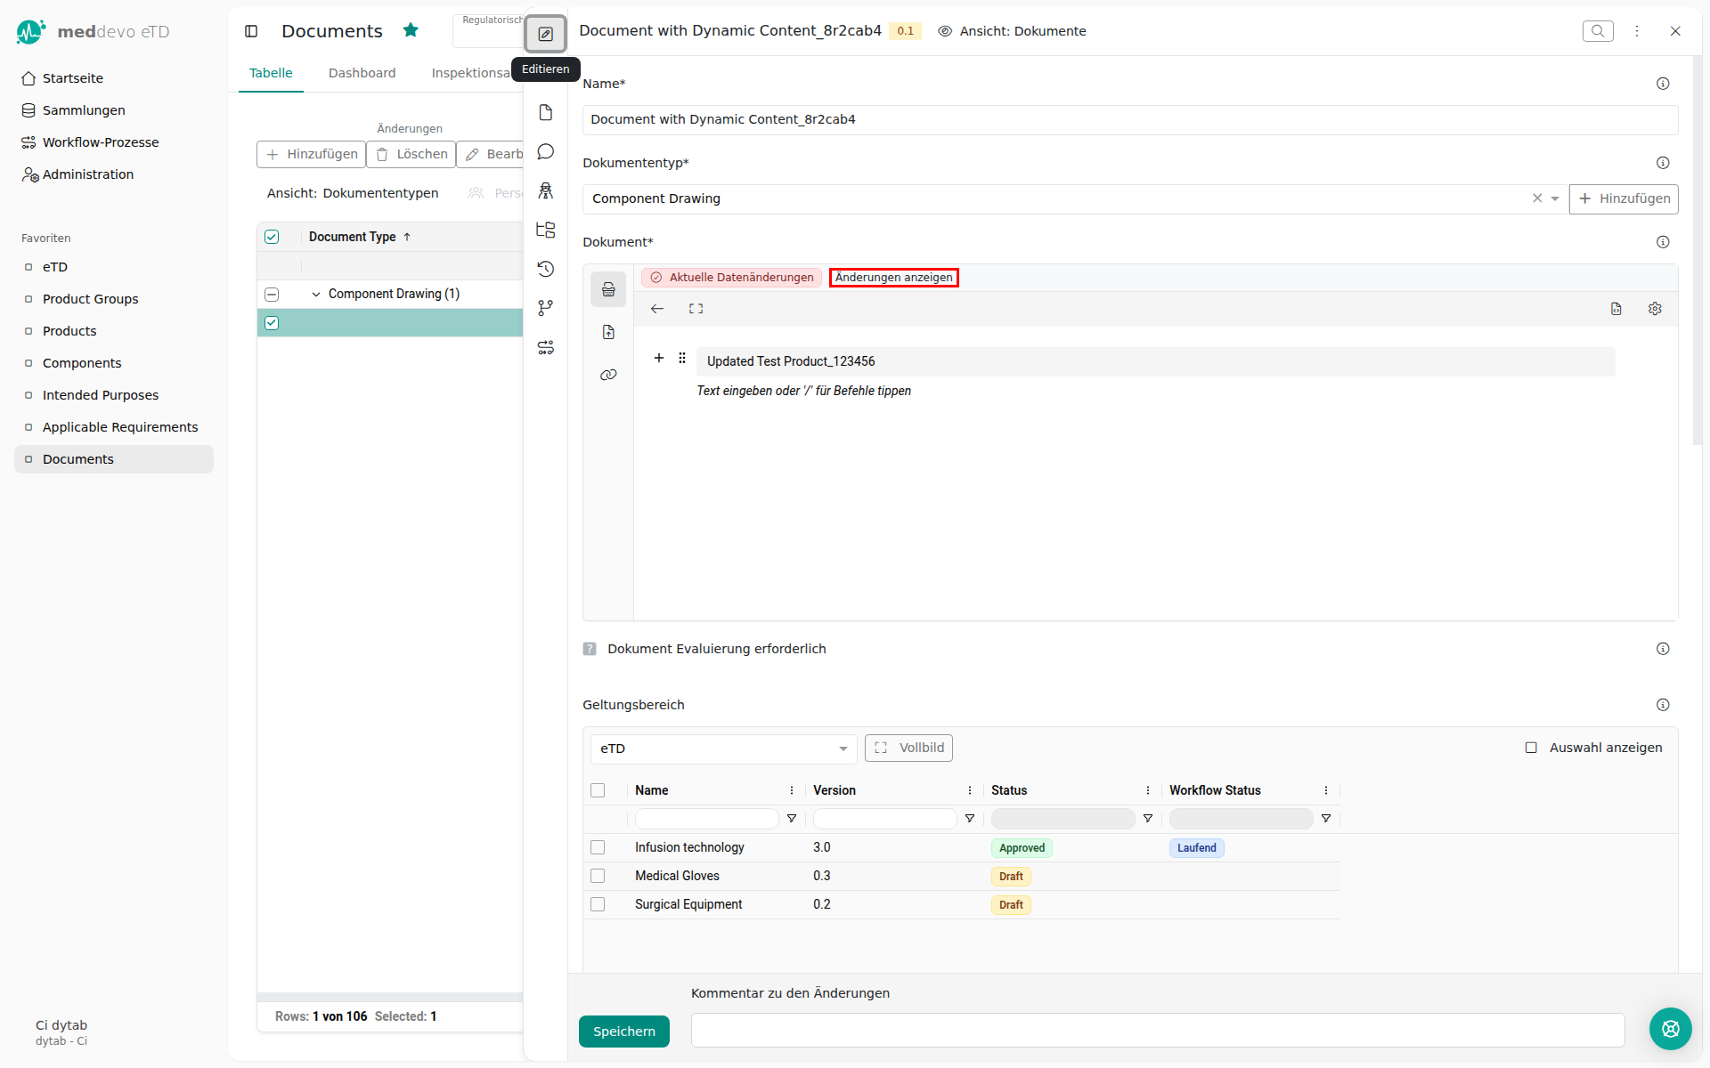Viewport: 1710px width, 1068px height.
Task: Click the support lifebuoy button
Action: [1670, 1029]
